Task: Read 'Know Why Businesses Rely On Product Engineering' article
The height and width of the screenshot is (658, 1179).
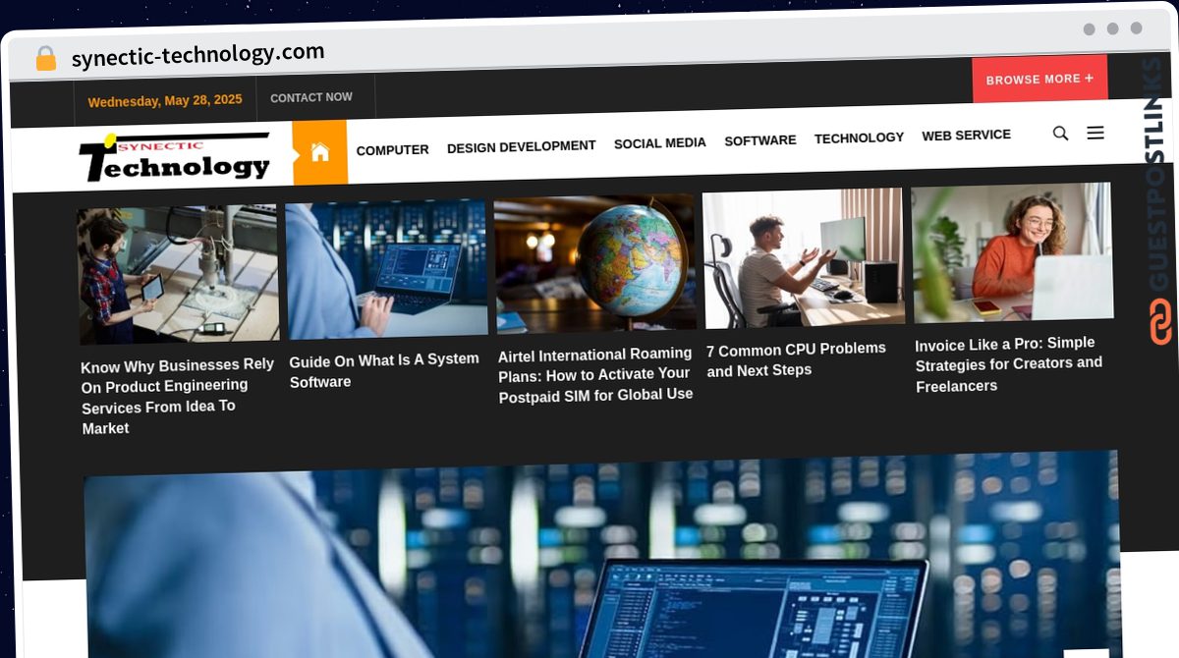Action: [x=179, y=396]
